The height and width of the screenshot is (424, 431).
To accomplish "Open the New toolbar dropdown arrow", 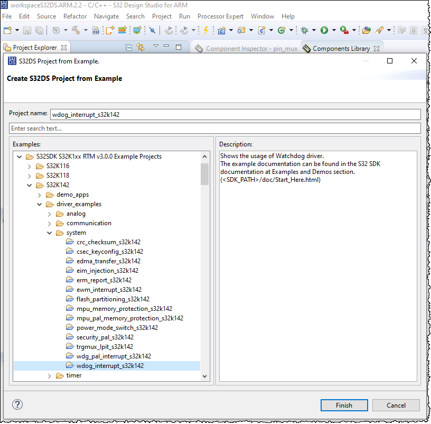I will click(x=17, y=30).
